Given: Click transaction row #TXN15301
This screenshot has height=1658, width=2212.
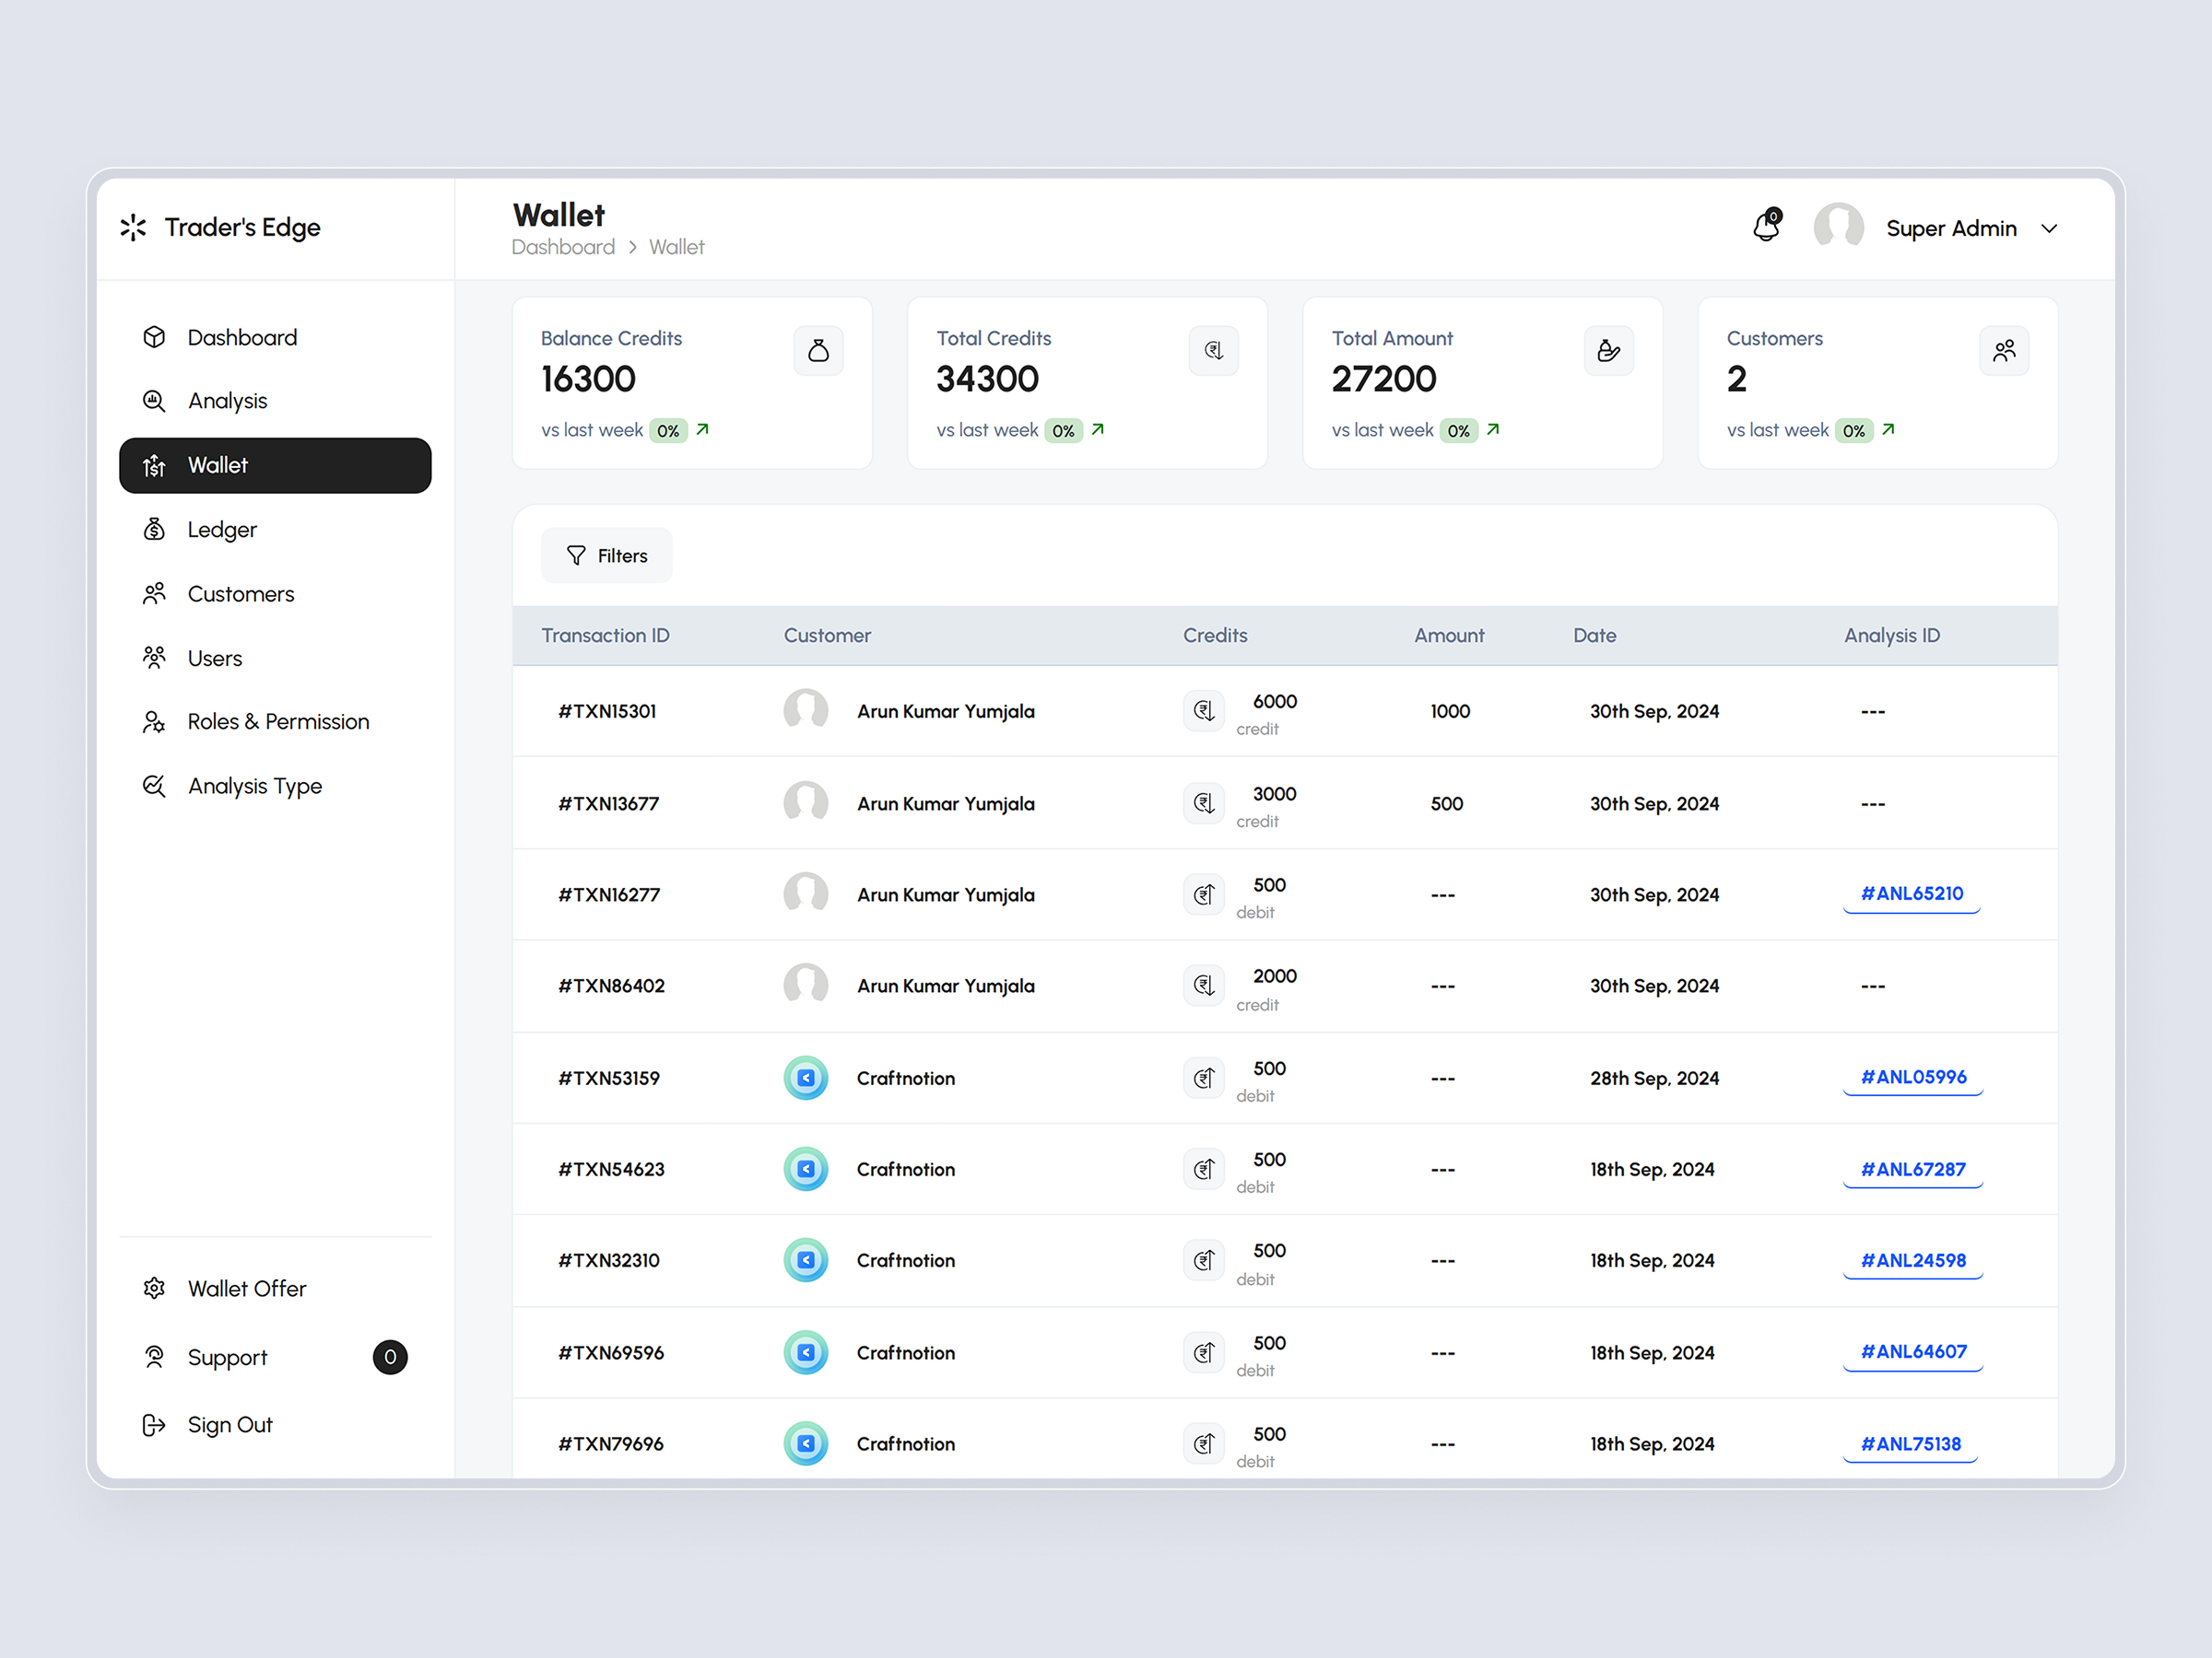Looking at the screenshot, I should click(x=608, y=712).
